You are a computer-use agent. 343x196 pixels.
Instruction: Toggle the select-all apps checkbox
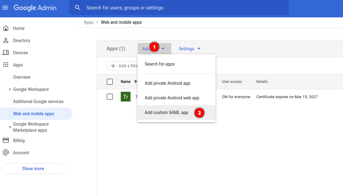coord(110,82)
